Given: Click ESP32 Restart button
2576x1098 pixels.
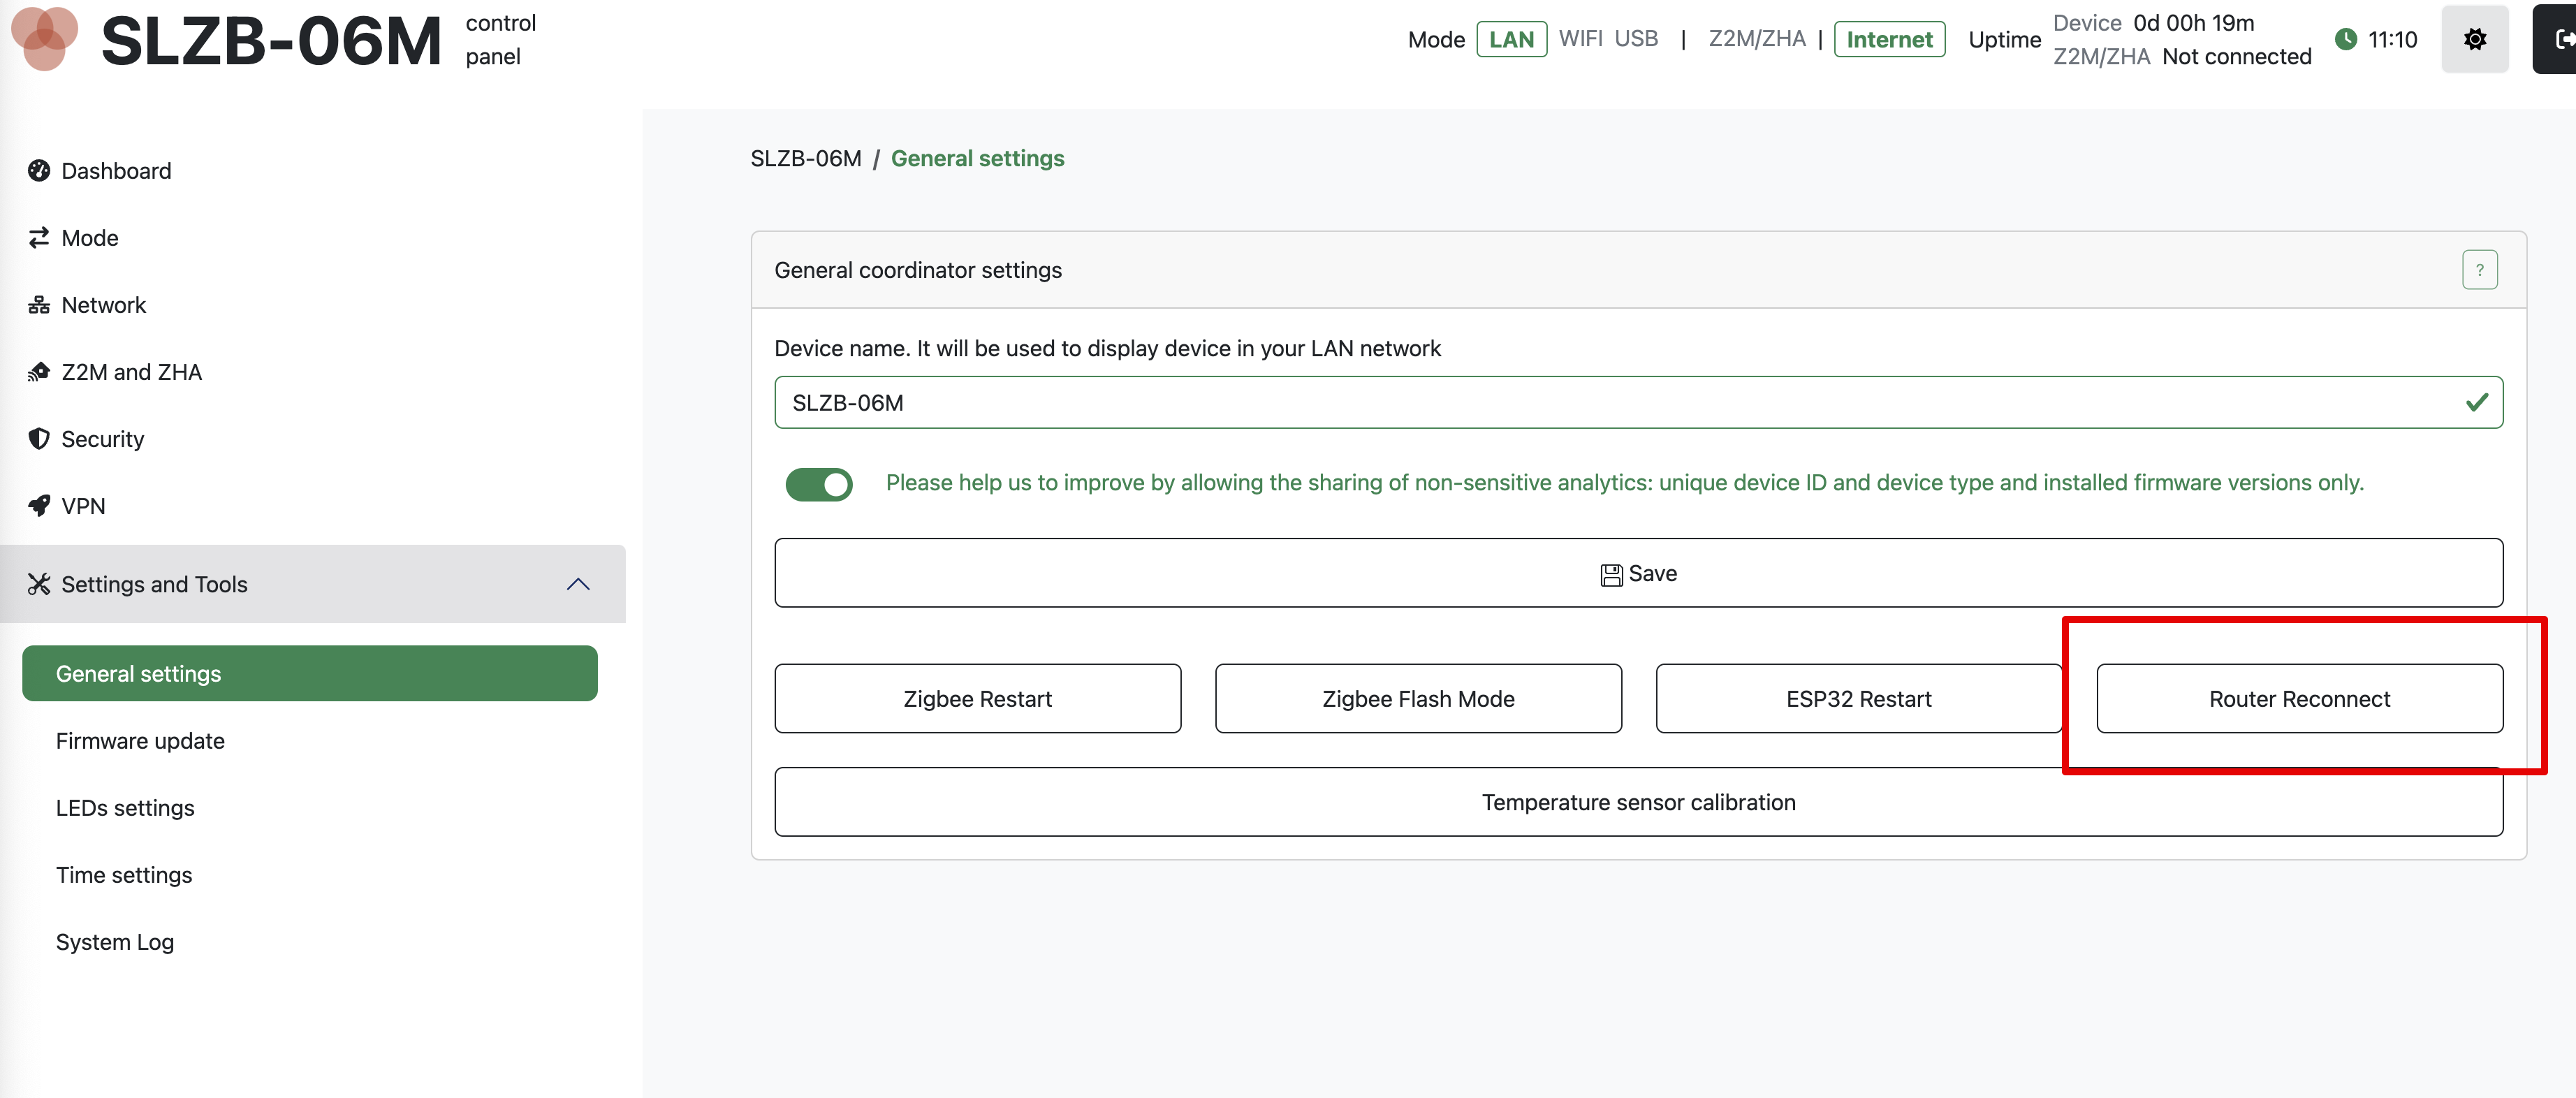Looking at the screenshot, I should tap(1859, 698).
